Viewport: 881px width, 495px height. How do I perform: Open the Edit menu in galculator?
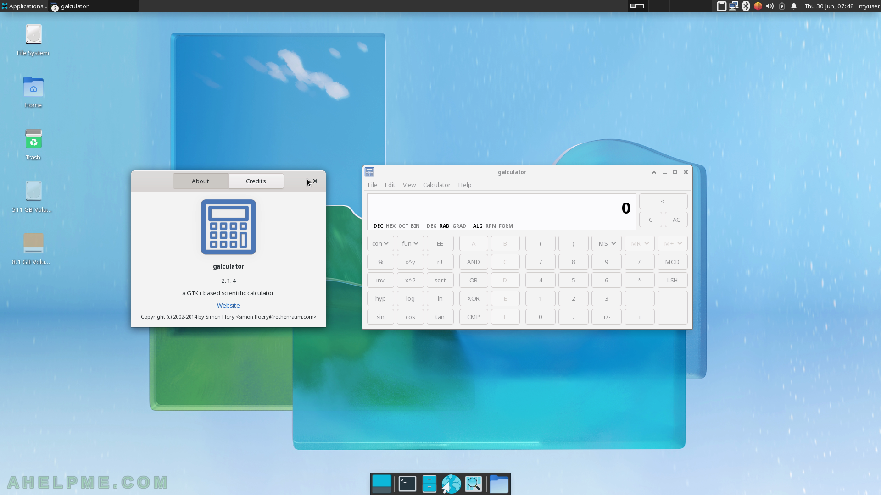tap(390, 185)
